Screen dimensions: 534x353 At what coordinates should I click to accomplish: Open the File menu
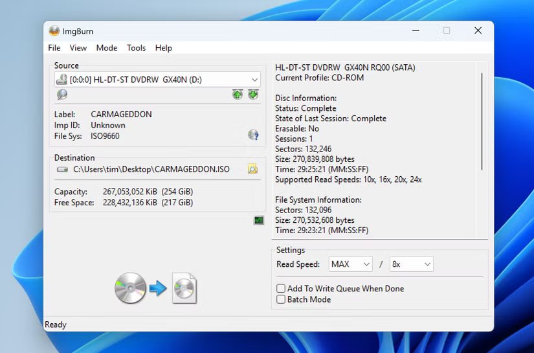[54, 48]
